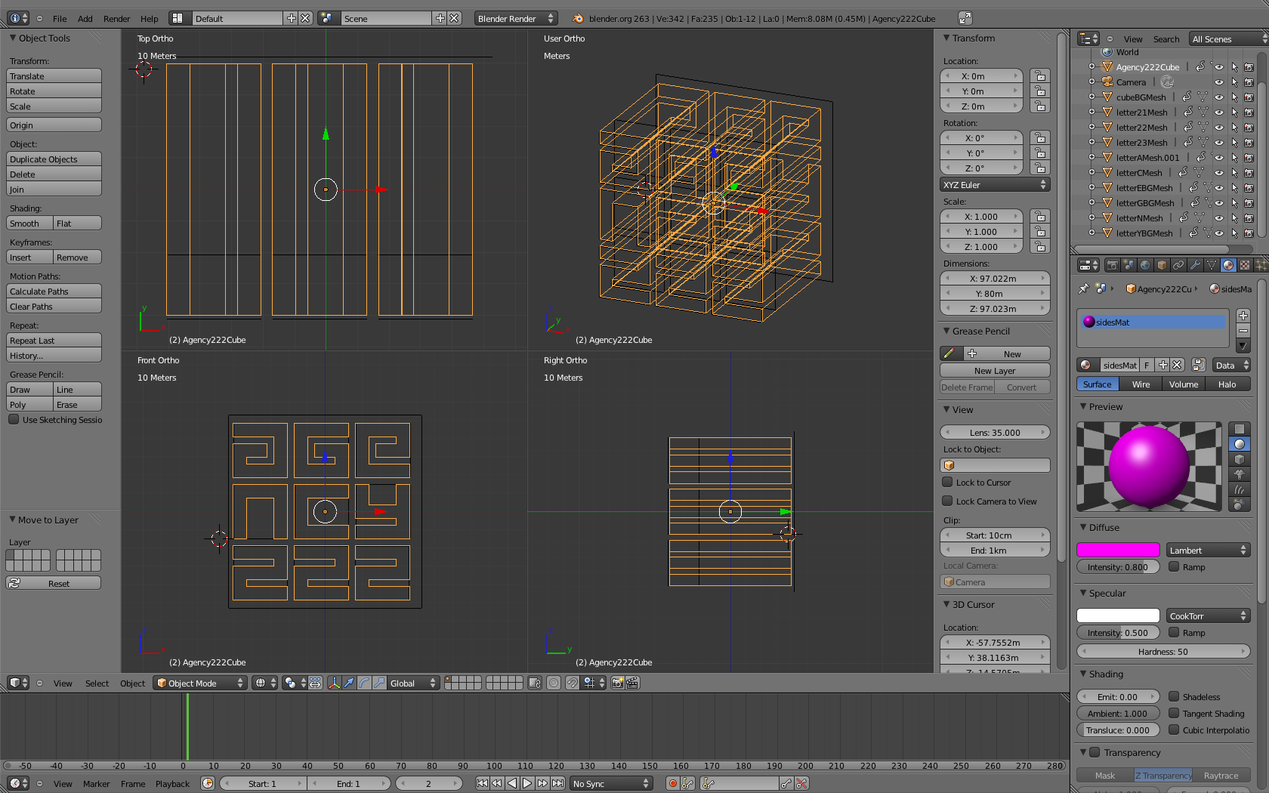Open the Texture properties tab checker icon
The image size is (1269, 793).
click(1245, 265)
